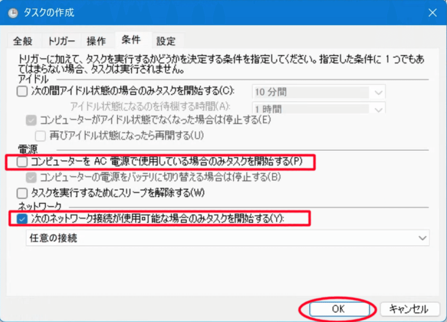Expand the 任意の接続 network dropdown
The image size is (447, 322).
tap(227, 238)
